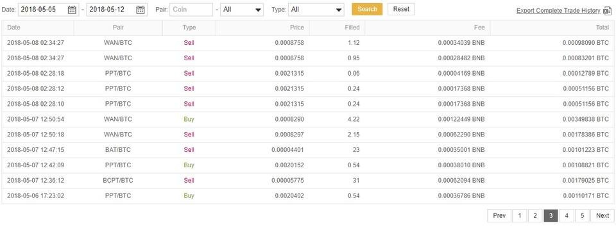
Task: Click the Reset button
Action: tap(401, 9)
